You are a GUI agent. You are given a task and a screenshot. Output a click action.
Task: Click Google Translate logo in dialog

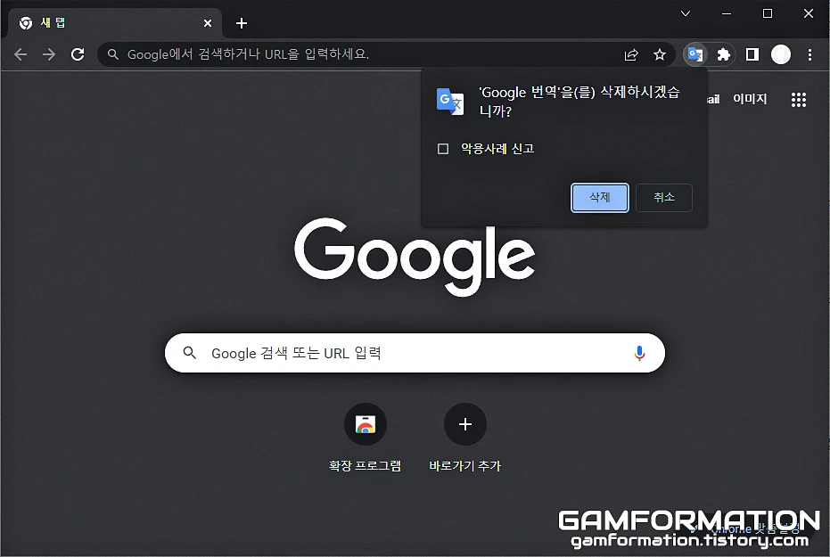click(x=450, y=101)
